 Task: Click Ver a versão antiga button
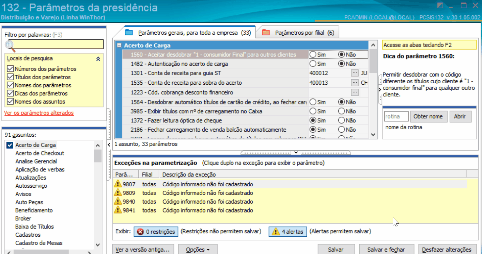click(x=142, y=249)
